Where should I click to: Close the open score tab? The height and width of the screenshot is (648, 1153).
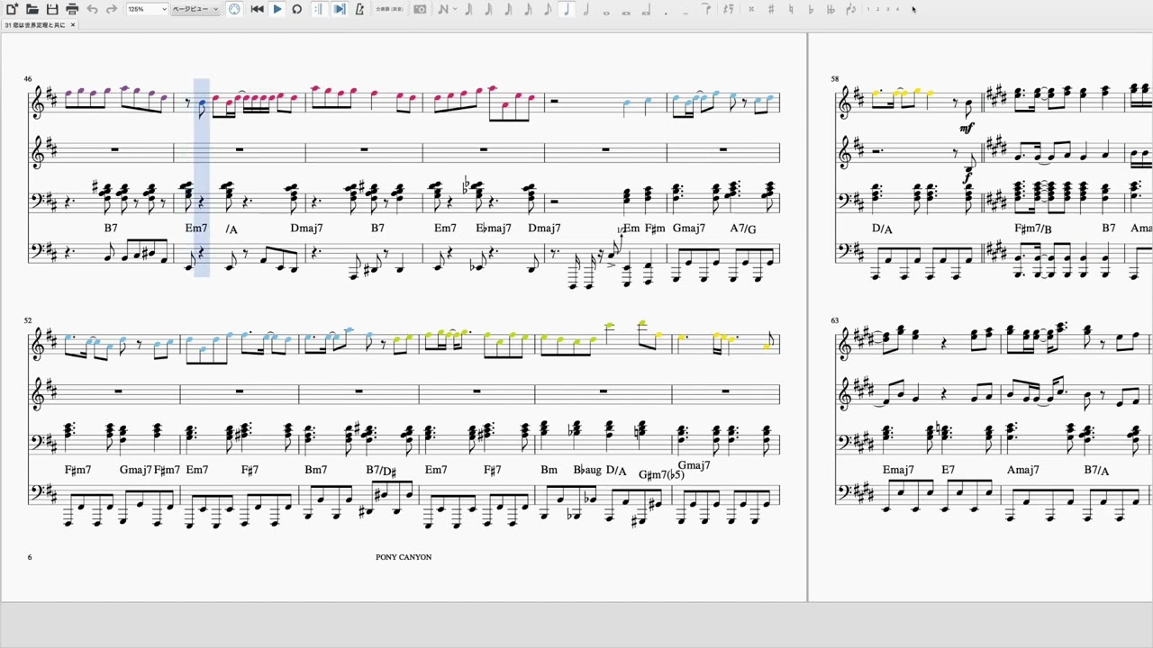click(73, 25)
